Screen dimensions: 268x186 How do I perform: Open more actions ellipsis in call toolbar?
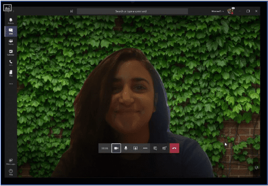[x=145, y=148]
